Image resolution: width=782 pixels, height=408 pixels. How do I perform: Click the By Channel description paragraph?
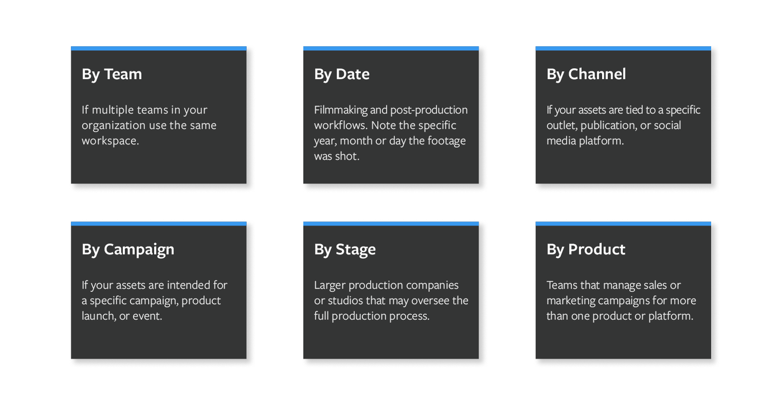click(x=623, y=125)
